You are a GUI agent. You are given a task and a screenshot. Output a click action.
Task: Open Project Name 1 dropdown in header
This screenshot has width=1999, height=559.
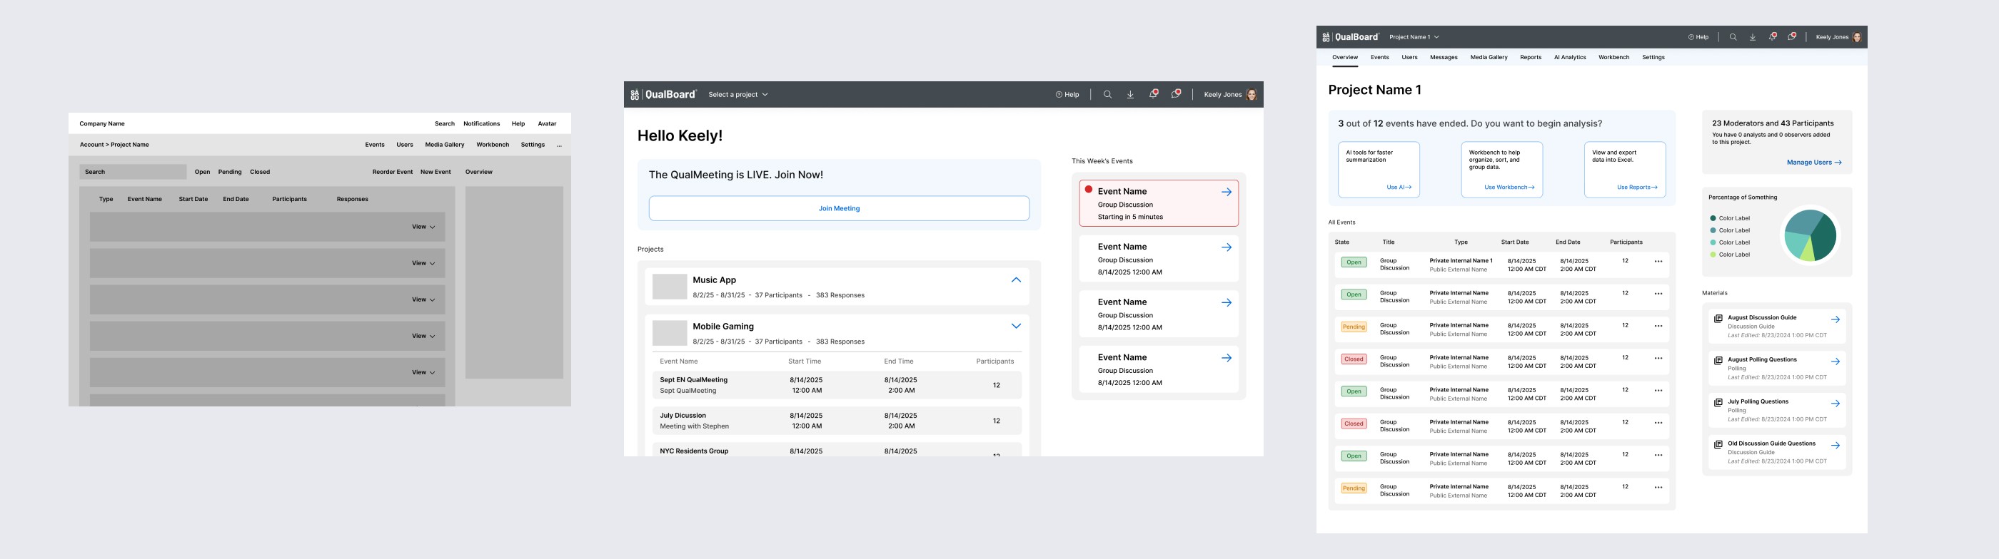[x=1414, y=37]
